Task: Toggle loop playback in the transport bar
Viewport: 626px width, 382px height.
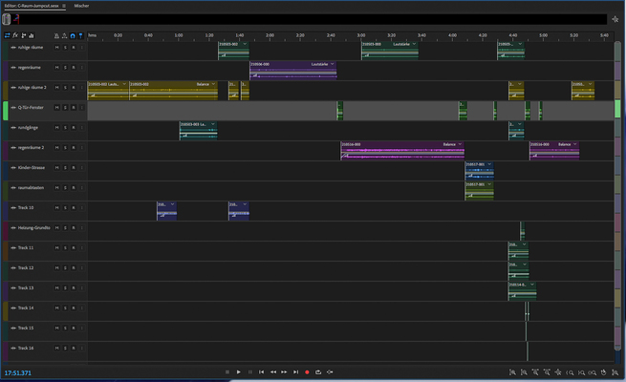Action: pyautogui.click(x=318, y=371)
